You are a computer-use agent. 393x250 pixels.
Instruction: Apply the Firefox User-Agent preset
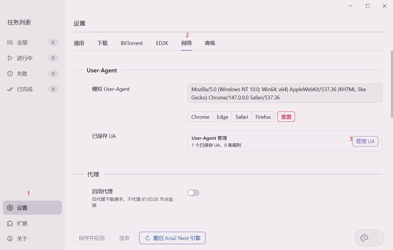263,117
